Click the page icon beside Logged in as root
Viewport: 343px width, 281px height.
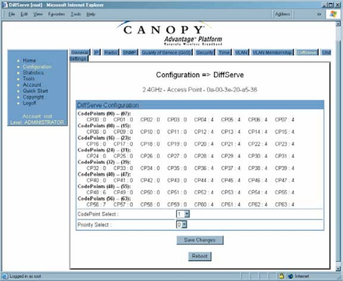(5, 276)
